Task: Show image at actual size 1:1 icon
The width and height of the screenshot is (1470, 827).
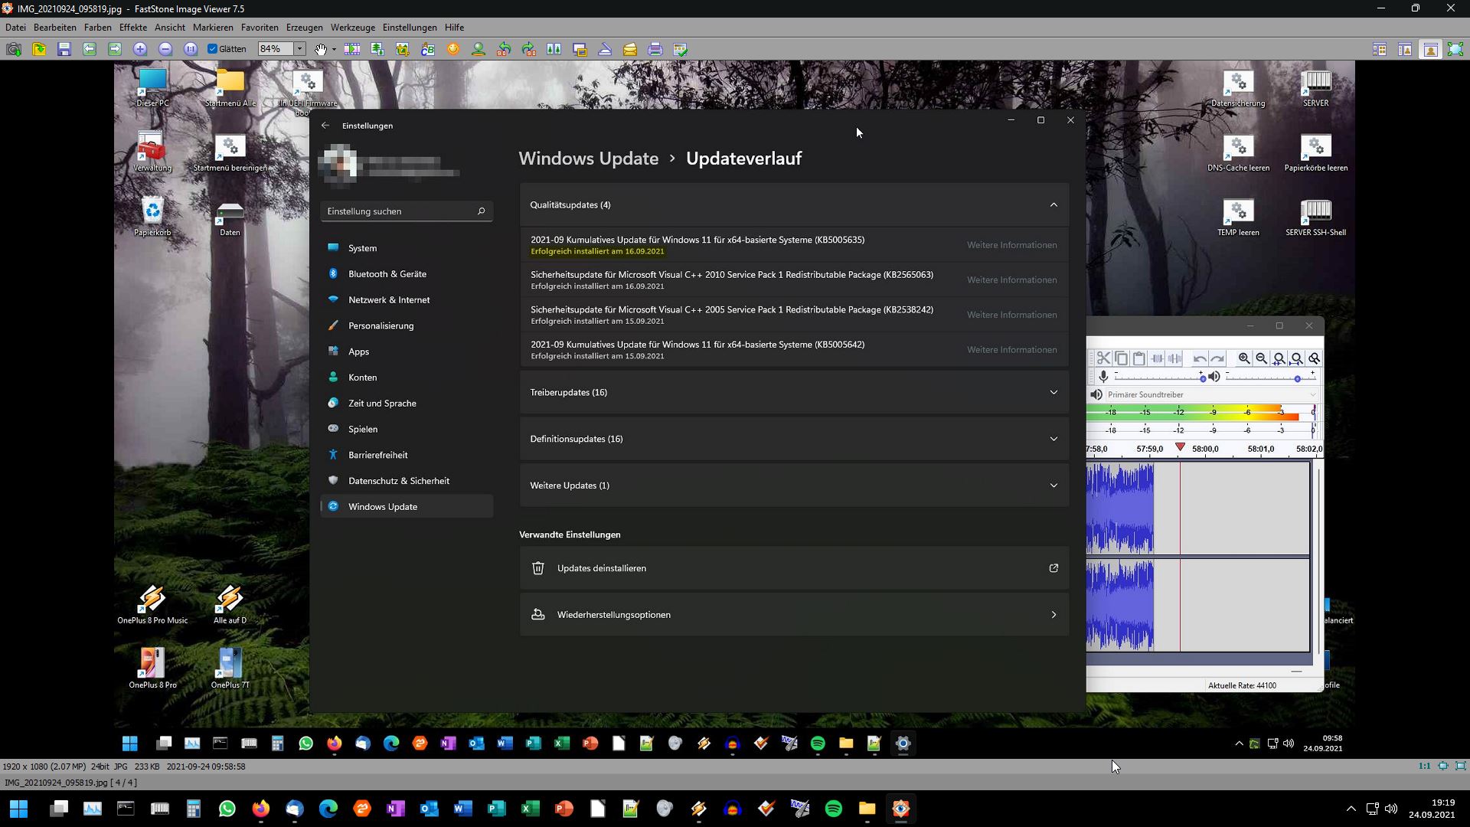Action: 191,49
